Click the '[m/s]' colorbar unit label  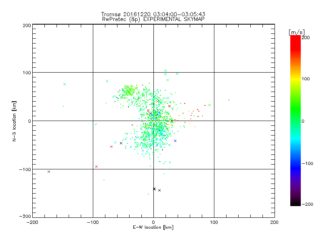point(297,32)
